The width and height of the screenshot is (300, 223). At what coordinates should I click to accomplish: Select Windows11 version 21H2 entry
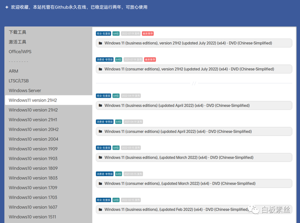(49, 100)
